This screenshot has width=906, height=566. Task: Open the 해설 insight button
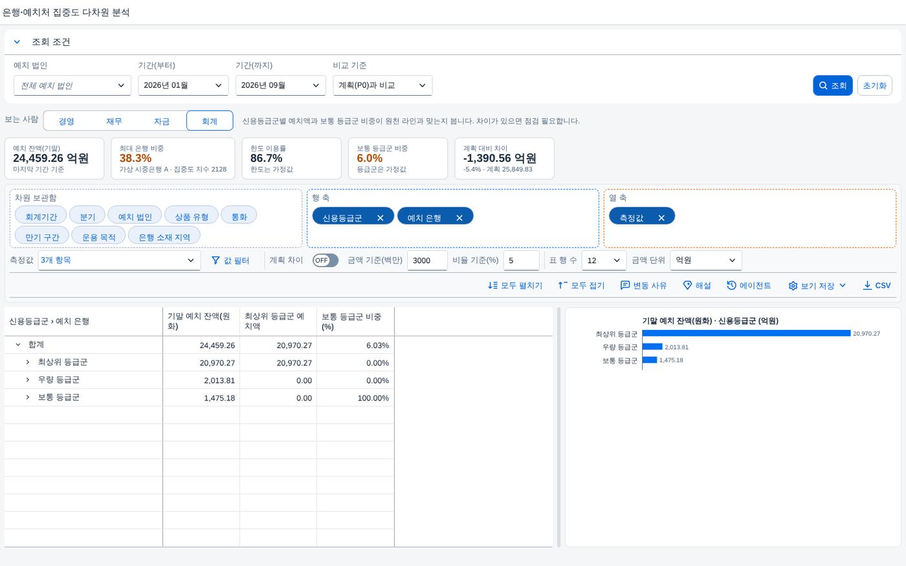pos(697,285)
